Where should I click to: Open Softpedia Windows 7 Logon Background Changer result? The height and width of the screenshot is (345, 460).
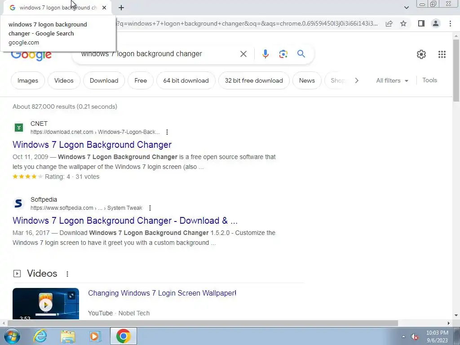point(125,221)
